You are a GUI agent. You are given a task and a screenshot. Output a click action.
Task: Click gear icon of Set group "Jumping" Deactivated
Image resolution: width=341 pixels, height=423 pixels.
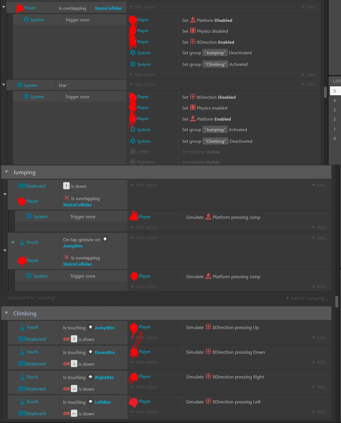tap(133, 53)
